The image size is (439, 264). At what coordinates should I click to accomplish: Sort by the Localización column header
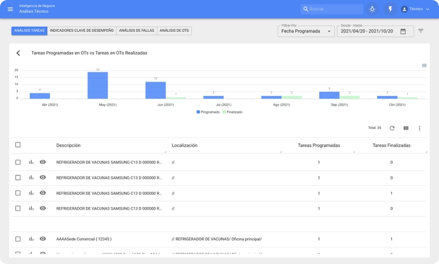(185, 145)
